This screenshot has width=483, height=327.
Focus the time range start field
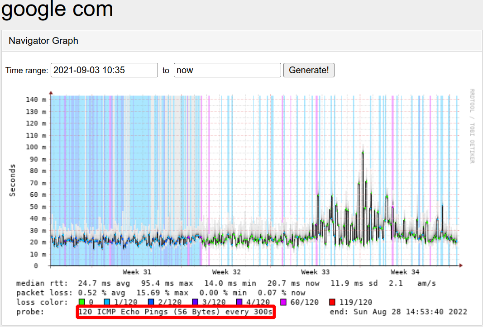pyautogui.click(x=104, y=70)
